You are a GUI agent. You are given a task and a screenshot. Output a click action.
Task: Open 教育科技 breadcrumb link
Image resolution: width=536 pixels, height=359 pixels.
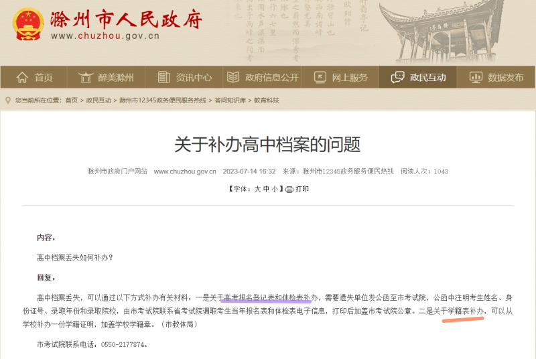pos(266,100)
